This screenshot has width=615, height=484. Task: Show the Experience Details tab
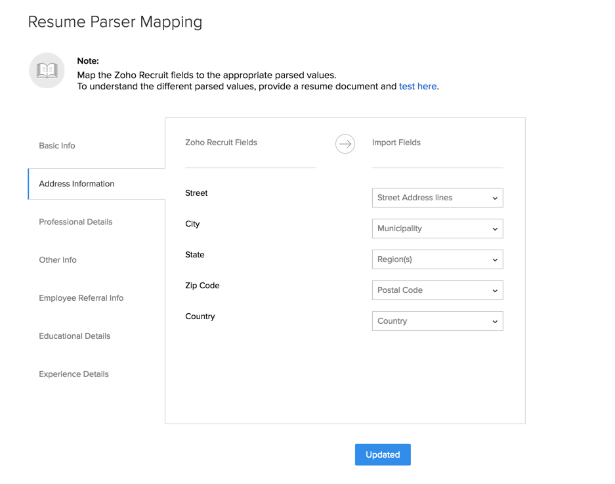(74, 374)
